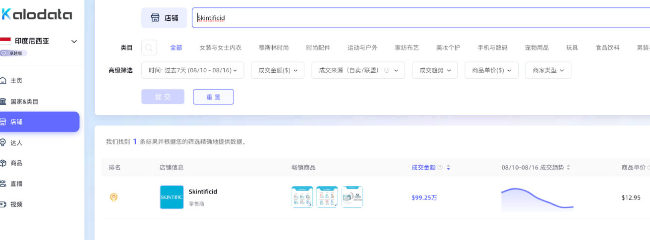Screen dimensions: 650x240
Task: Click the 卓越版 plan badge
Action: [x=13, y=53]
